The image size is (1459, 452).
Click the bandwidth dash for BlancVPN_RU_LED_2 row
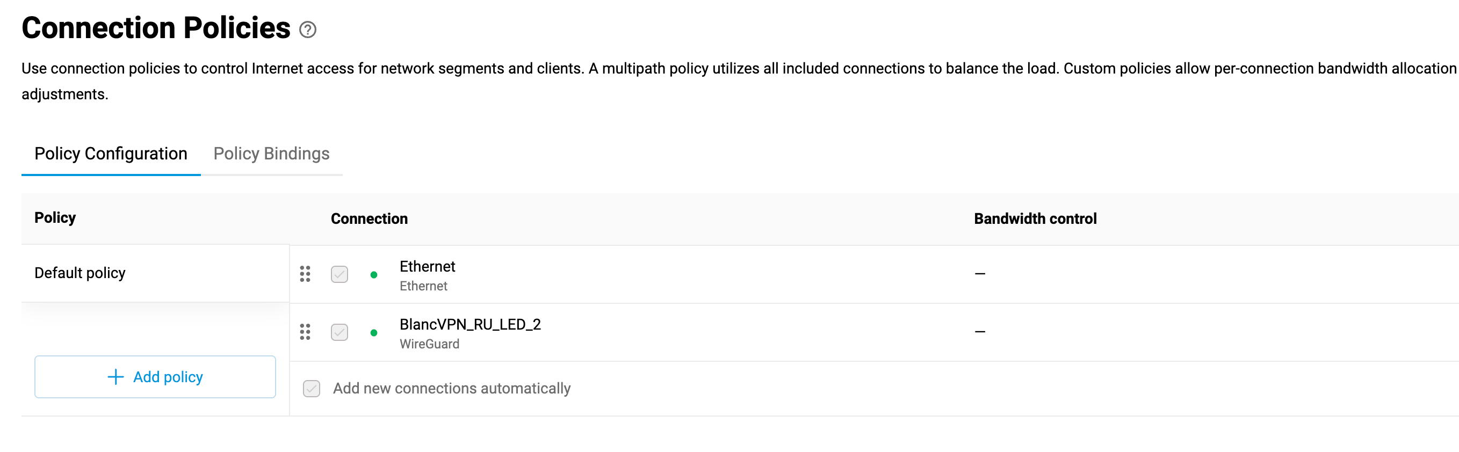[980, 332]
